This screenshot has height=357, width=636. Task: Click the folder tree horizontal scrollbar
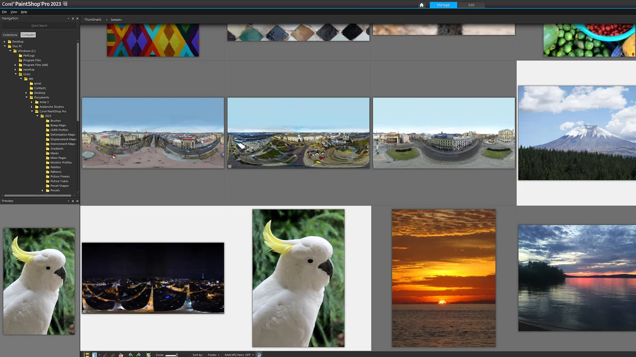37,195
